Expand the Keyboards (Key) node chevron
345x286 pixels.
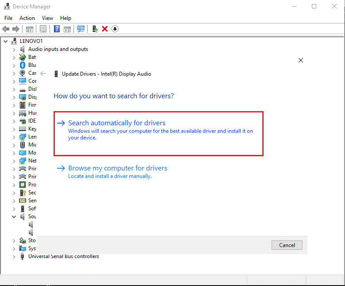(x=14, y=129)
